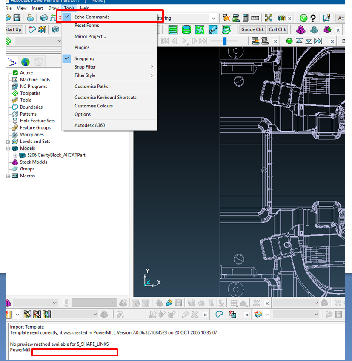
Task: Click the Help question mark icon
Action: [313, 18]
